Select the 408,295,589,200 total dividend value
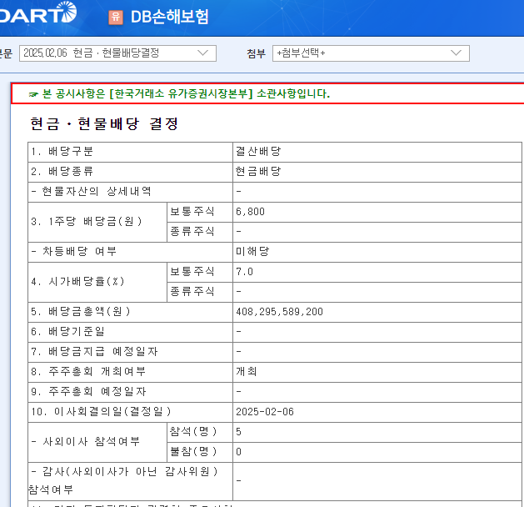 pyautogui.click(x=279, y=312)
